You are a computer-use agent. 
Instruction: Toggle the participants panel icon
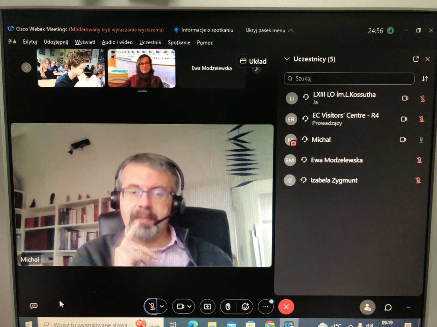point(367,307)
